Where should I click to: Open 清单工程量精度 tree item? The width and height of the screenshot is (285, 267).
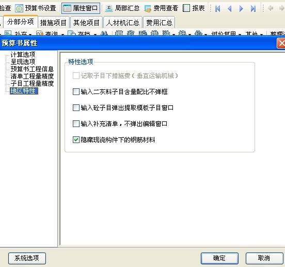pos(32,76)
